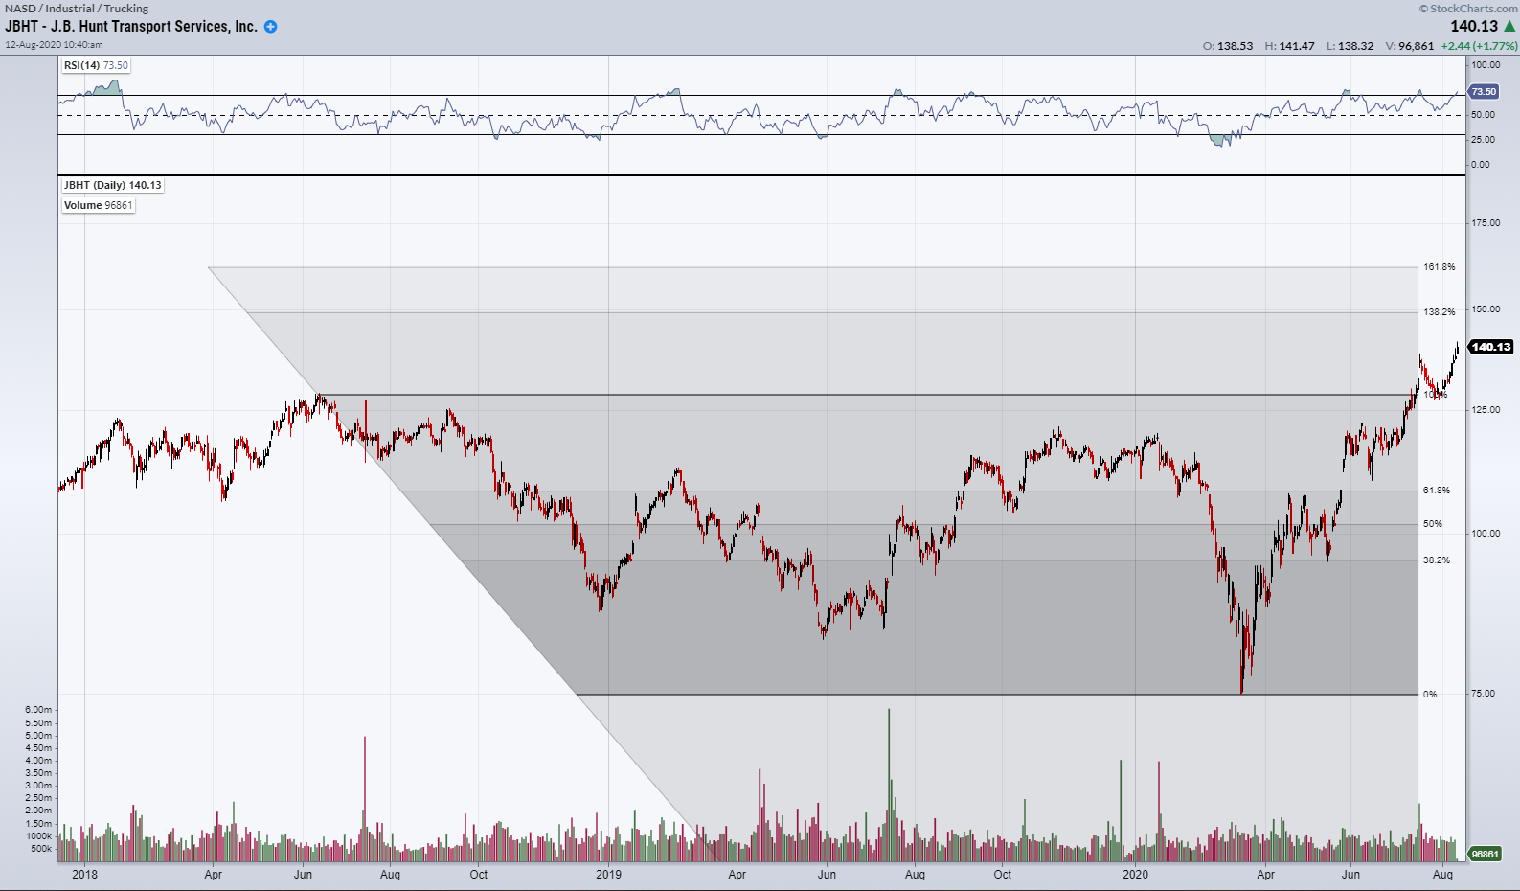
Task: Click the open price value O: 138.53
Action: tap(1228, 46)
